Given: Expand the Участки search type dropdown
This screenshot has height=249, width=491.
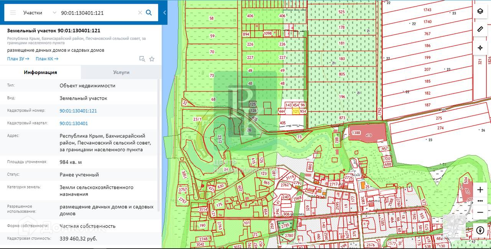Looking at the screenshot, I should (40, 13).
